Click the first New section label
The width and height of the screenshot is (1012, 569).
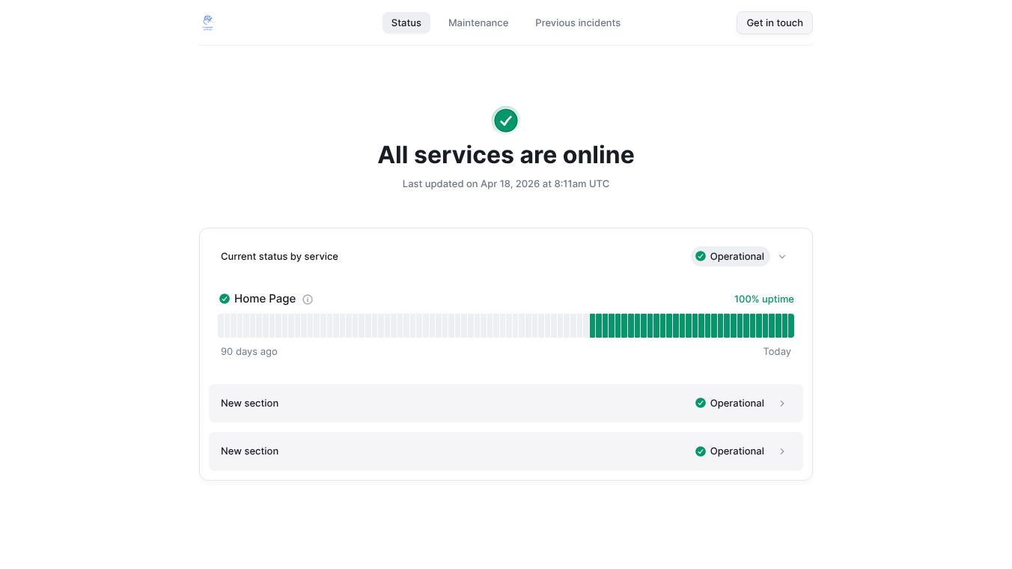click(x=249, y=403)
